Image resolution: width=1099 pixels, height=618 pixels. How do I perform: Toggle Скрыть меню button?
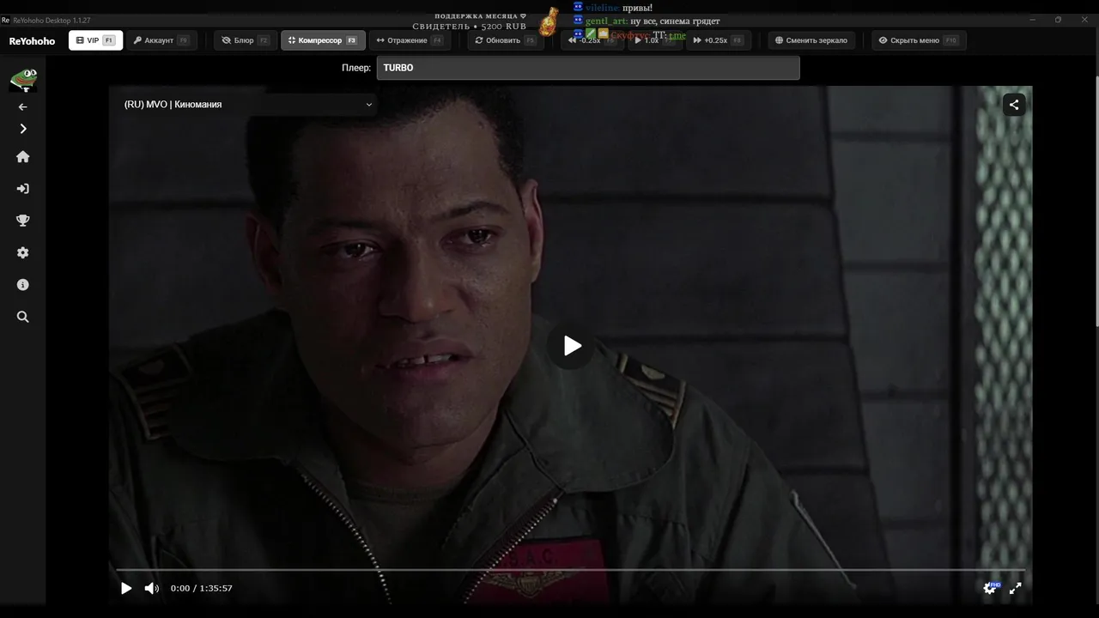(919, 40)
